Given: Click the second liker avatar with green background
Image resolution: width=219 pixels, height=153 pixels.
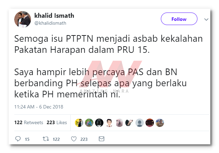Looking at the screenshot, I should 89,123.
